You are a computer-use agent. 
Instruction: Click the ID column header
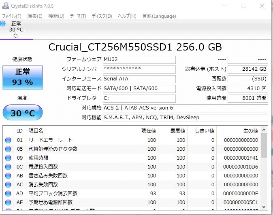point(20,131)
